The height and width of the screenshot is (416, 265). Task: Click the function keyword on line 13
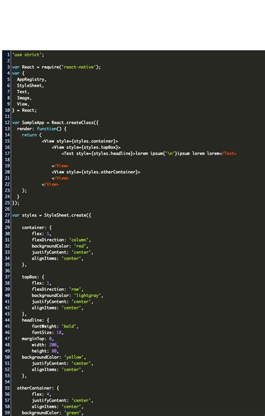coord(46,129)
